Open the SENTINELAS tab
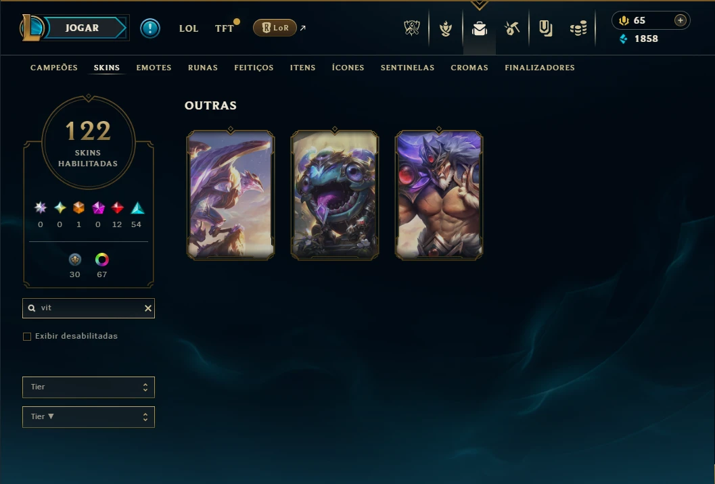 coord(407,68)
